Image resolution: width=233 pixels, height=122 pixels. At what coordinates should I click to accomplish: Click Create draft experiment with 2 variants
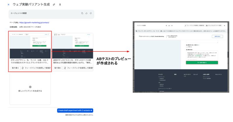75,110
